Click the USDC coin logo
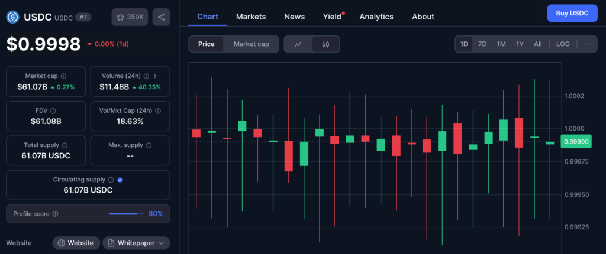 (13, 17)
